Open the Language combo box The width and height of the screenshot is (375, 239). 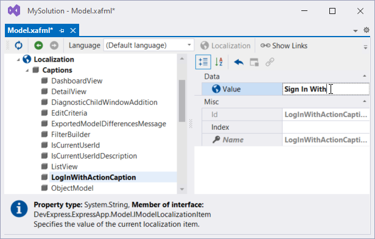(x=149, y=45)
